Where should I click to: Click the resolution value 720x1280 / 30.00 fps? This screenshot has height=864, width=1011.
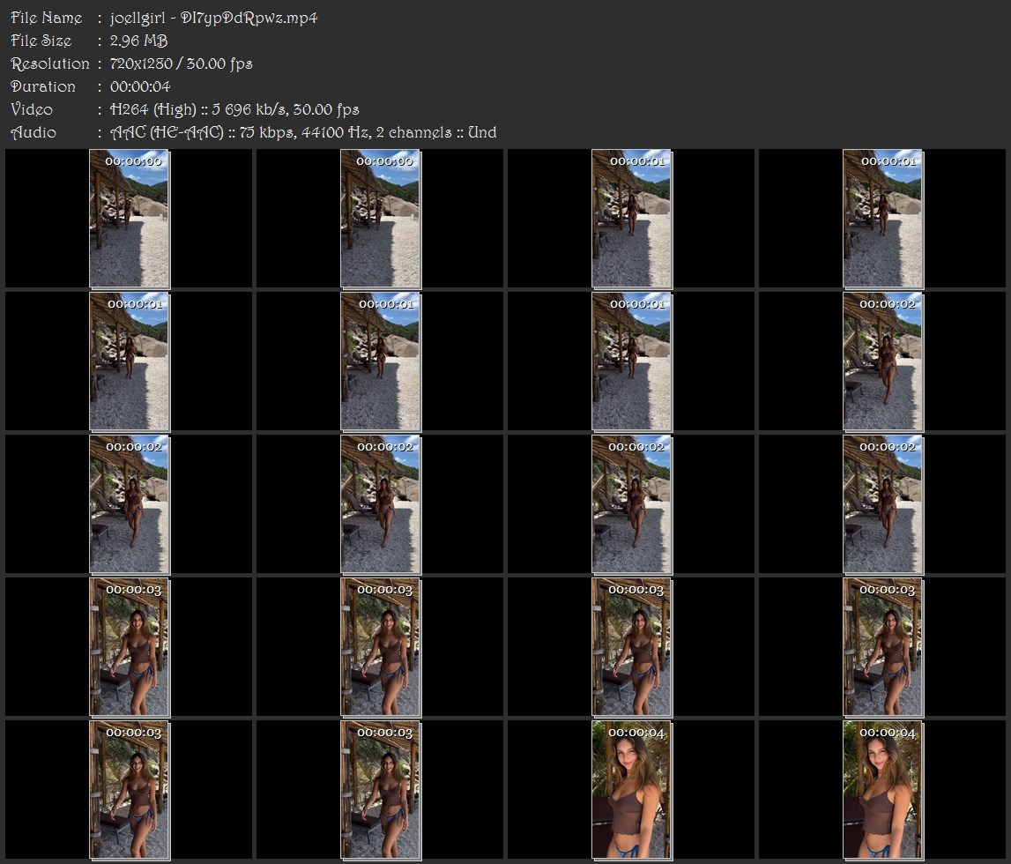182,63
